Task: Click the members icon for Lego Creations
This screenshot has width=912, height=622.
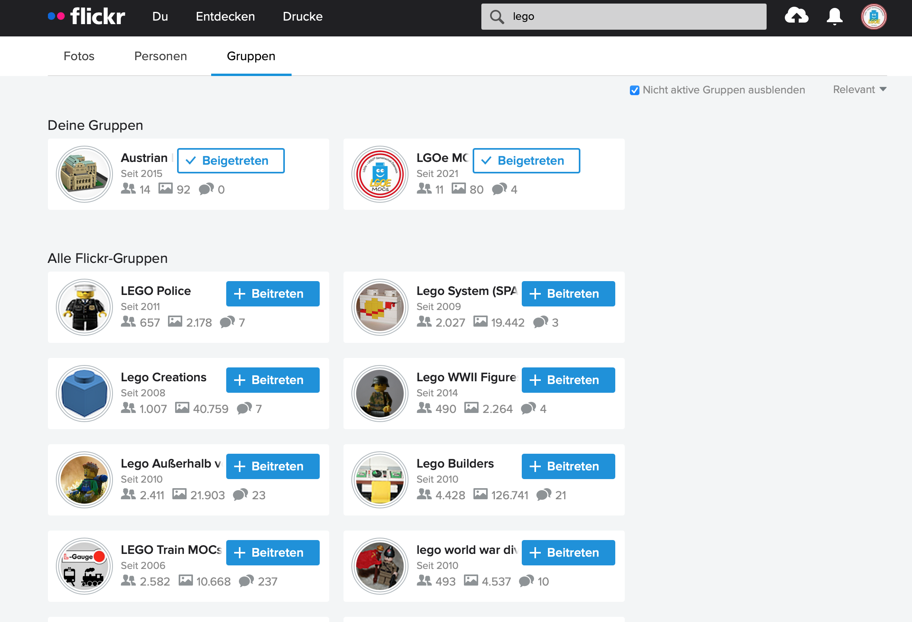Action: 128,408
